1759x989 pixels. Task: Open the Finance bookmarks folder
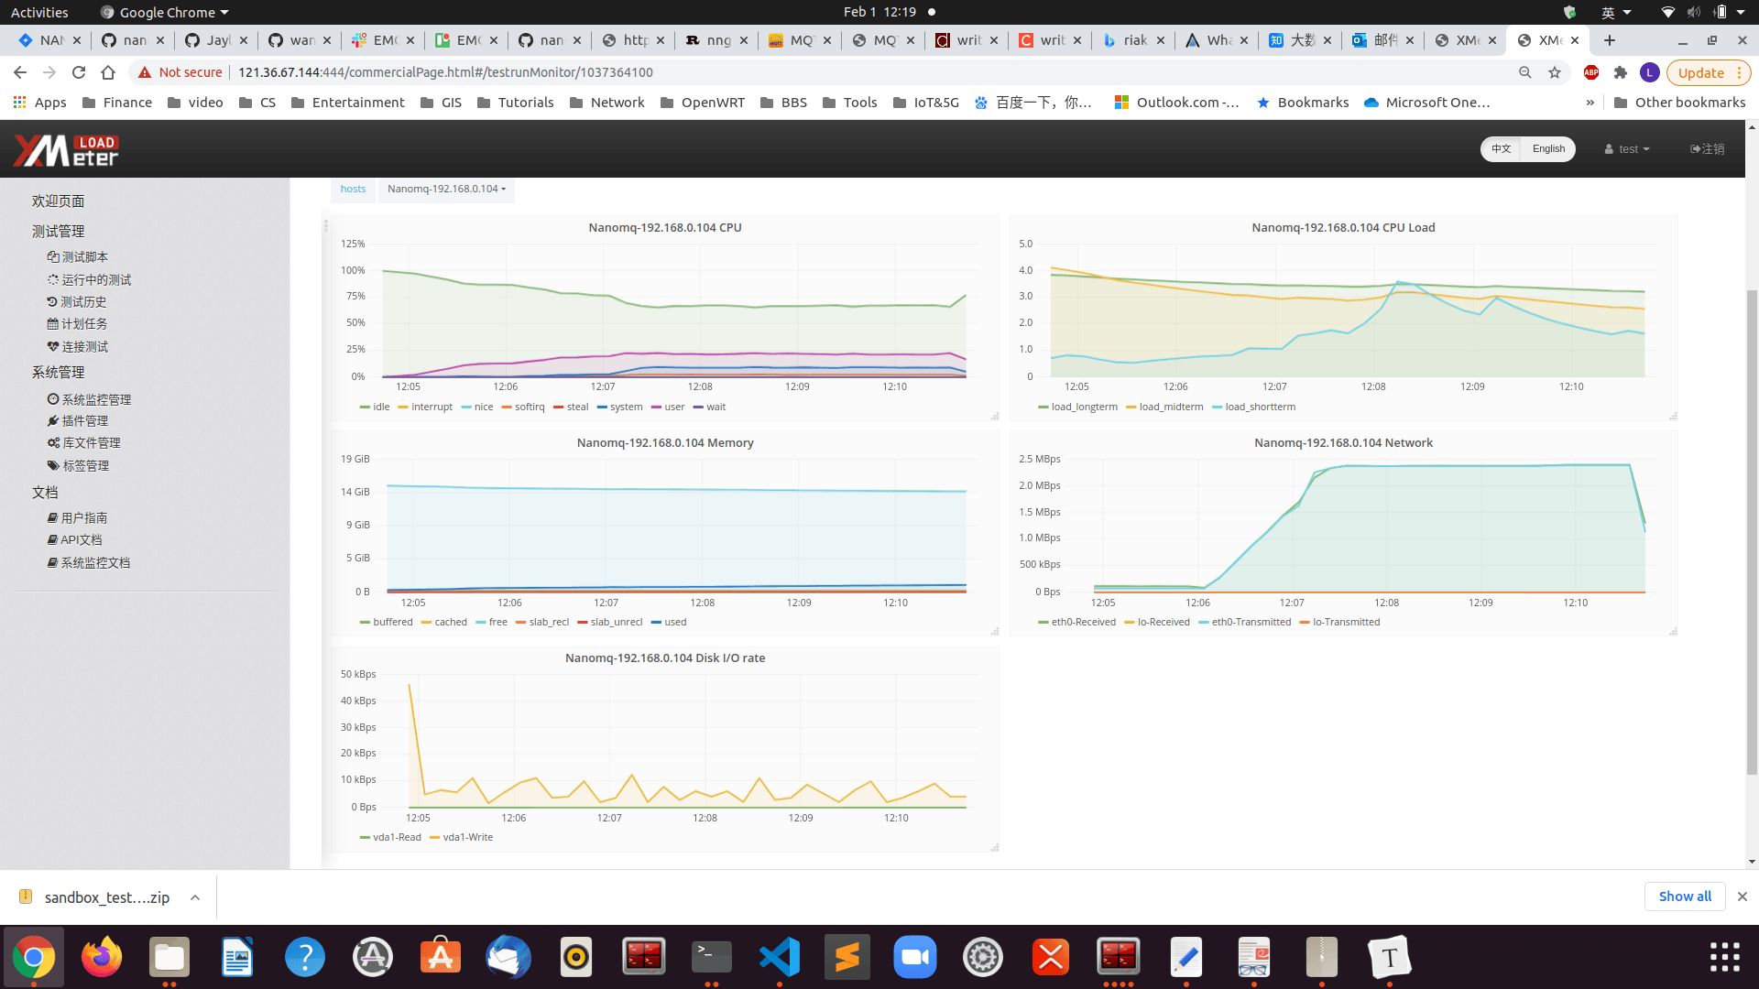pyautogui.click(x=117, y=103)
